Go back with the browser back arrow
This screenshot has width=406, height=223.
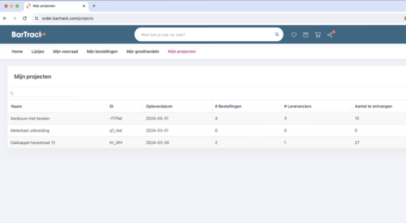[x=5, y=18]
